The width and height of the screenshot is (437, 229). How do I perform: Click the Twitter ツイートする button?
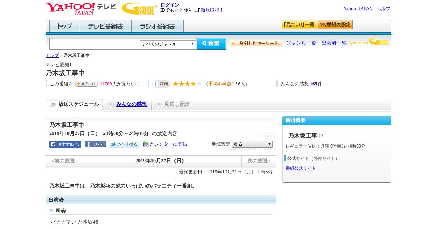click(x=125, y=144)
